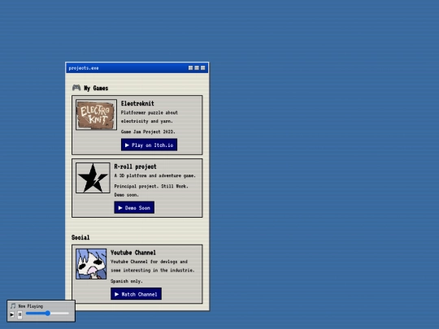439x329 pixels.
Task: Click the Electroknit game thumbnail
Action: coord(96,115)
